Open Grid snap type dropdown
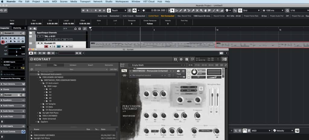Viewport: 309px width, 140px height. click(251, 11)
